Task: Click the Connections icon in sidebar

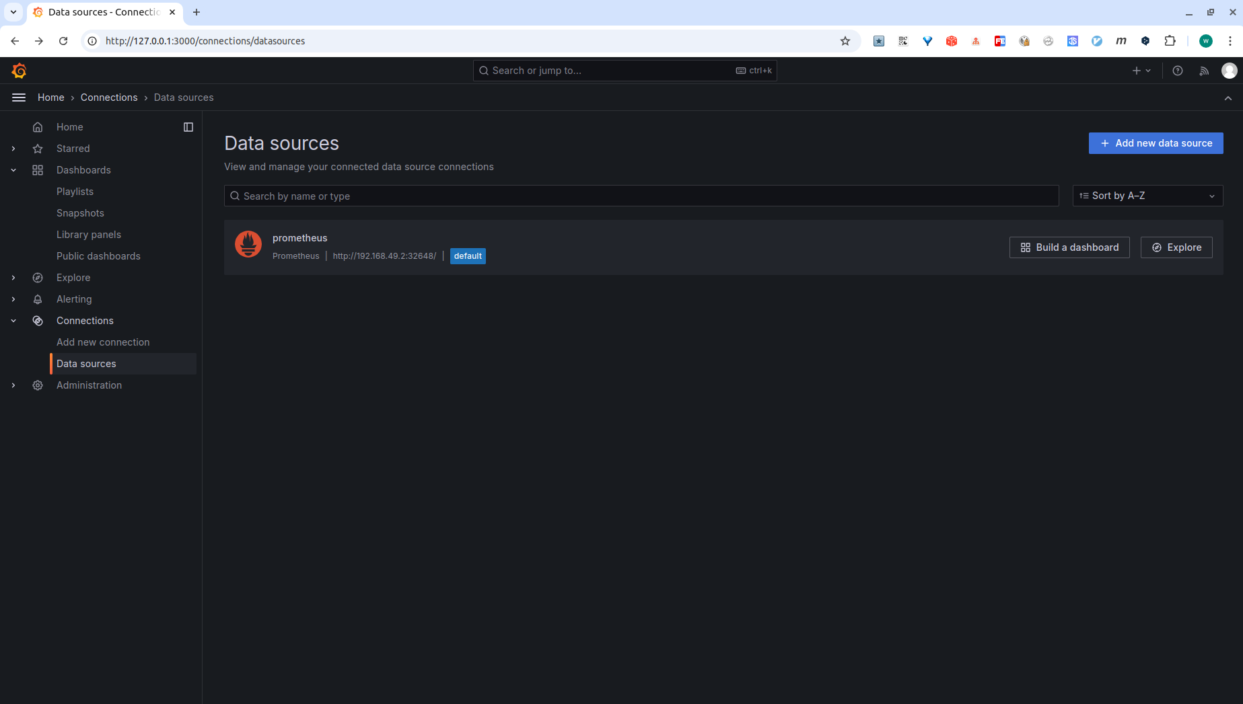Action: pos(38,321)
